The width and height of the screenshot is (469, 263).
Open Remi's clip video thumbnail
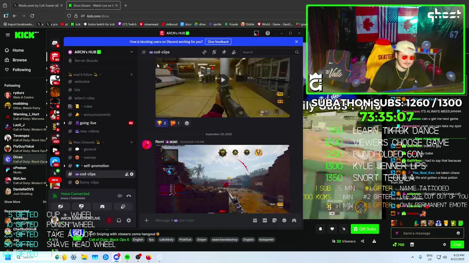click(x=222, y=179)
